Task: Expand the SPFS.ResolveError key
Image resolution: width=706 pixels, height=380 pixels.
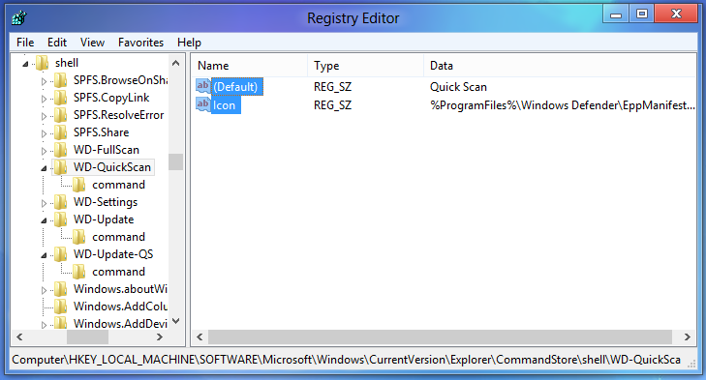Action: pyautogui.click(x=44, y=116)
